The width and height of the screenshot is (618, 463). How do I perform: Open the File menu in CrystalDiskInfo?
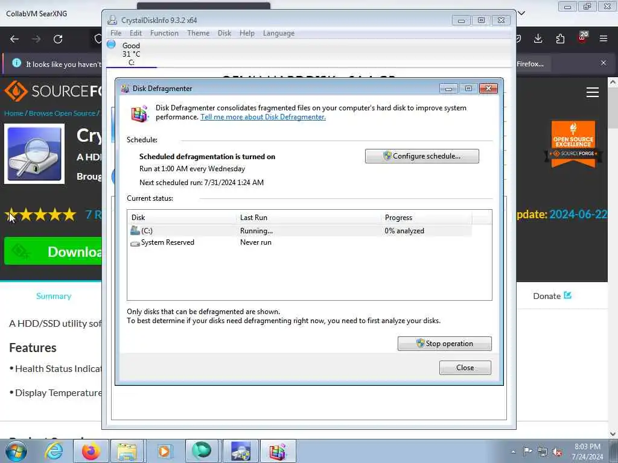pos(116,33)
